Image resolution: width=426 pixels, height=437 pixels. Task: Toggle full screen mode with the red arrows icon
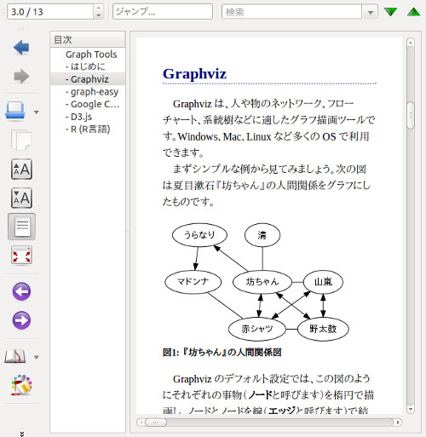[x=21, y=256]
